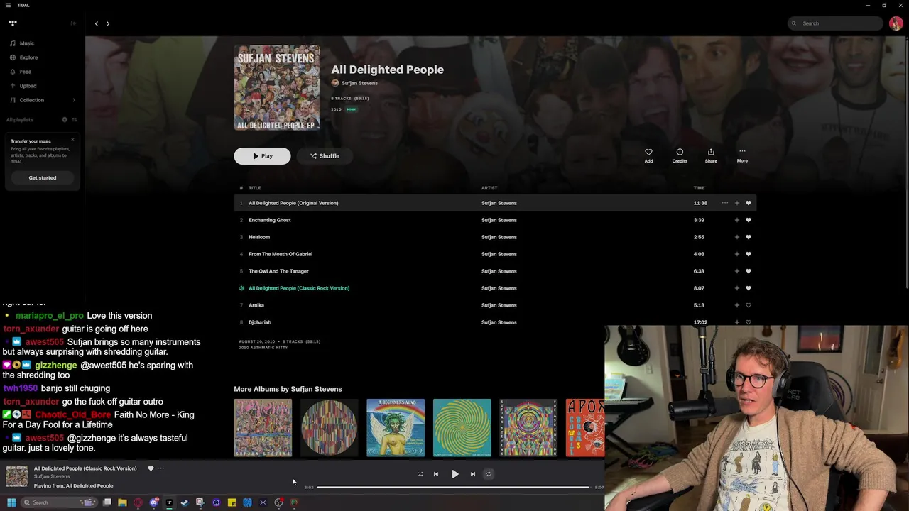The width and height of the screenshot is (909, 511).
Task: View album Credits
Action: 680,155
